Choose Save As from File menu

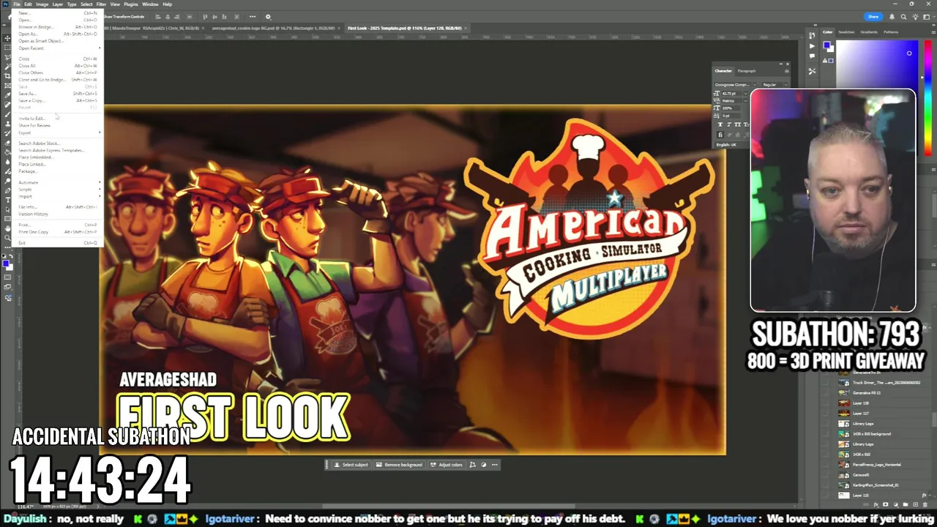tap(59, 94)
